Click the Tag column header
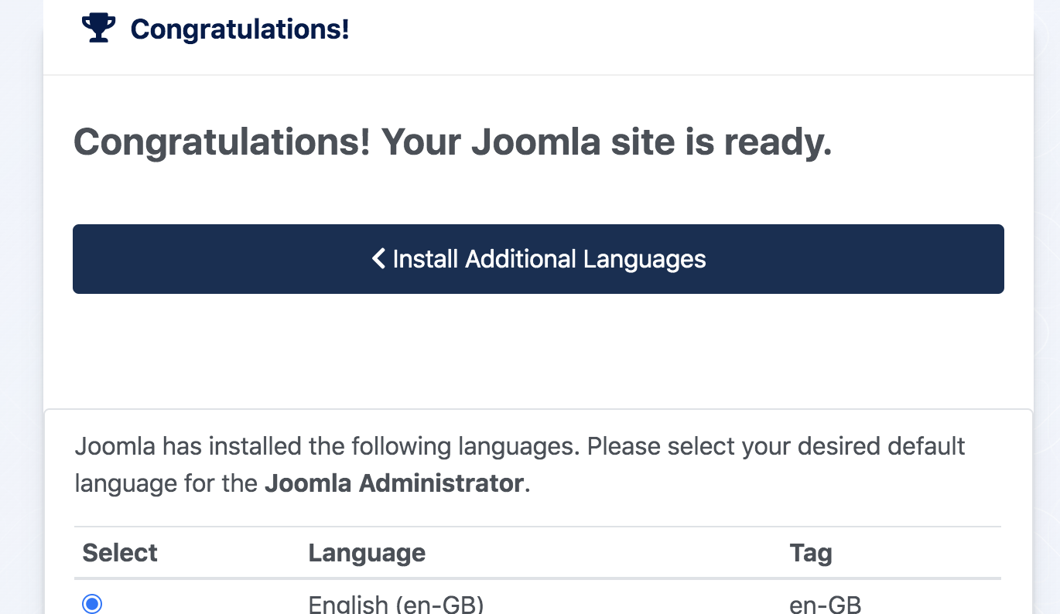This screenshot has width=1060, height=614. (811, 552)
